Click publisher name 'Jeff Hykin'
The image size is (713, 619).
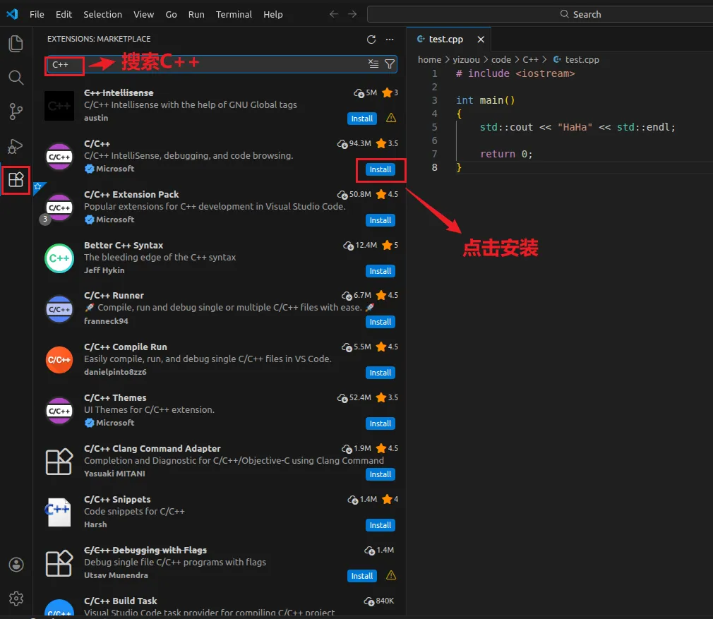click(x=104, y=270)
